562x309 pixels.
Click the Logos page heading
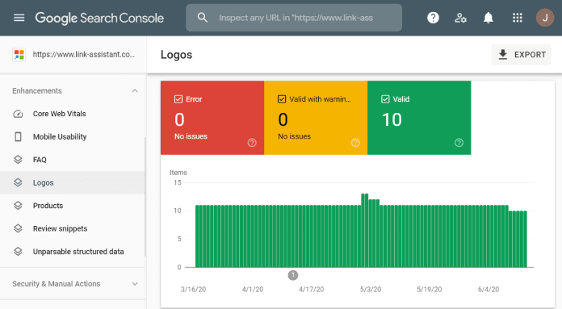[x=176, y=55]
